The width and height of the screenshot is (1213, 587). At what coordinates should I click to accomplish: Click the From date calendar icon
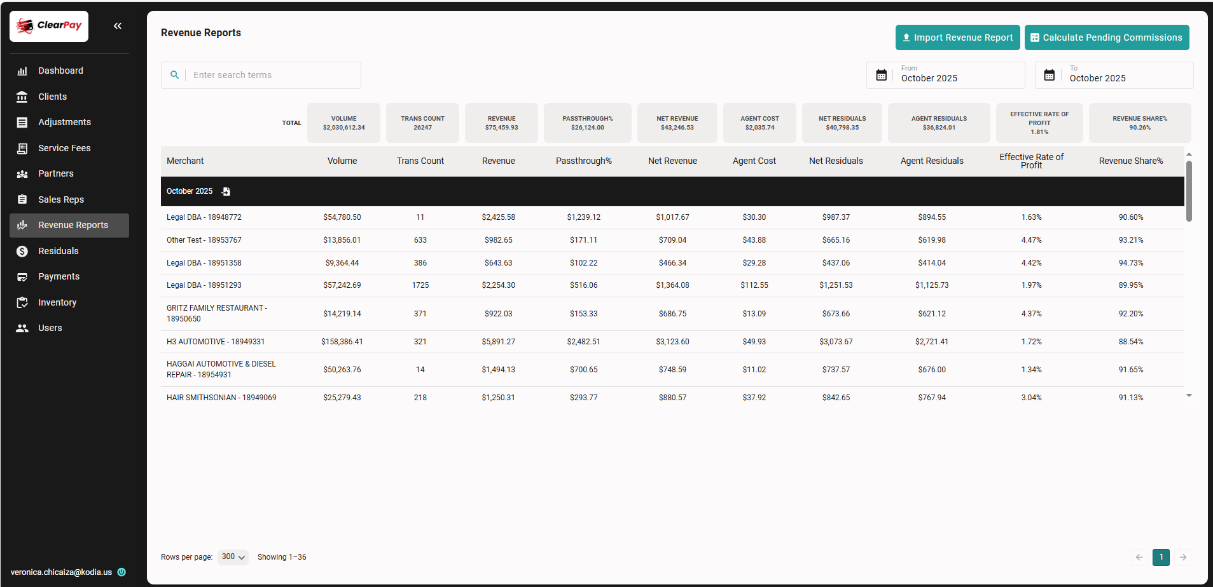tap(881, 75)
